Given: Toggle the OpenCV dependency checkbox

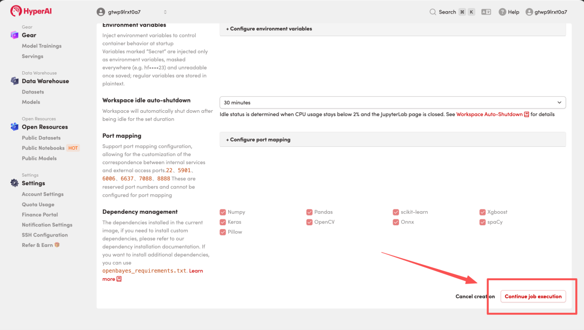Looking at the screenshot, I should [309, 222].
